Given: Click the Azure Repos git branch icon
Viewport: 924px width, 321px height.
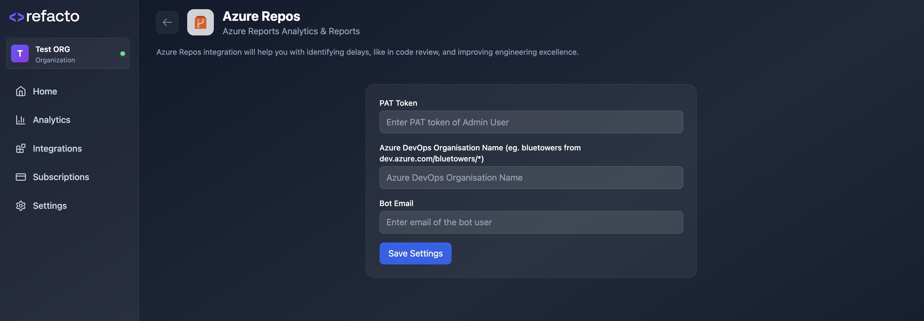Looking at the screenshot, I should click(200, 22).
